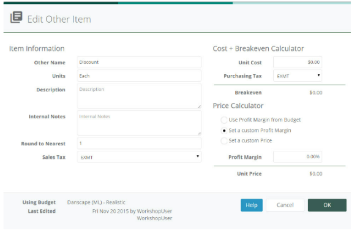Click the Units field containing Each
This screenshot has height=233, width=352.
coord(139,75)
